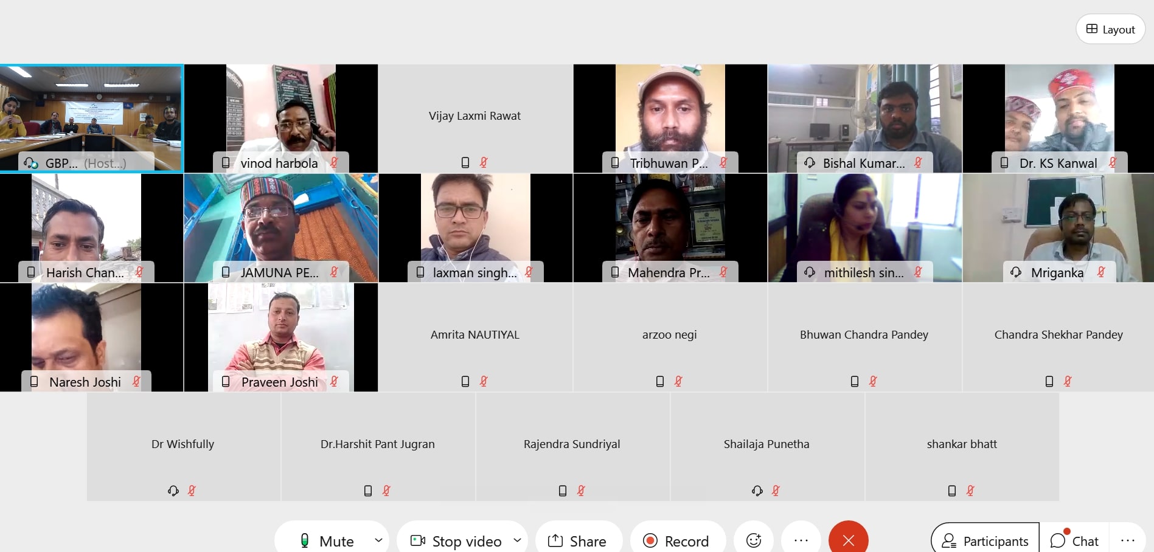This screenshot has width=1154, height=552.
Task: Select the Mriganka video tile
Action: (x=1058, y=228)
